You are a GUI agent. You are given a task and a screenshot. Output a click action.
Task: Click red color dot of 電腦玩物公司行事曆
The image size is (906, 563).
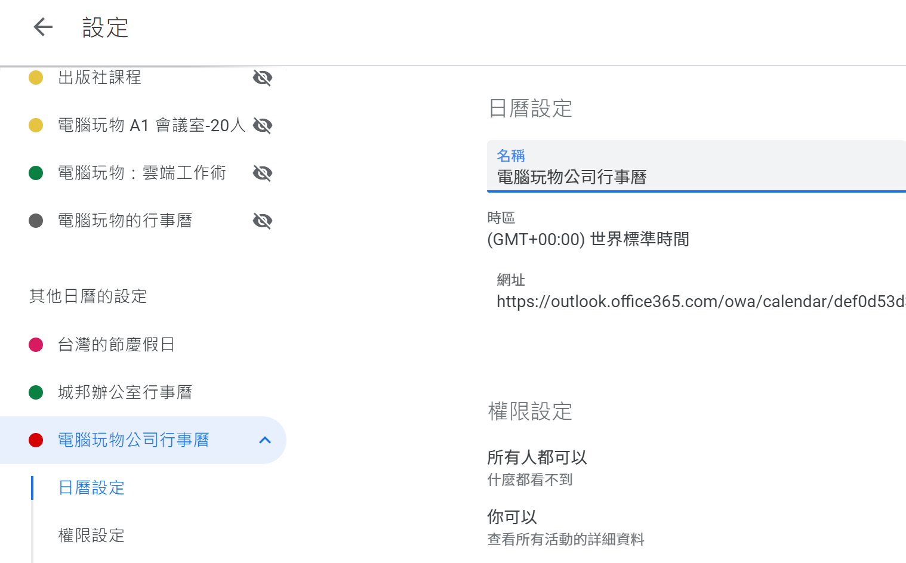tap(36, 440)
